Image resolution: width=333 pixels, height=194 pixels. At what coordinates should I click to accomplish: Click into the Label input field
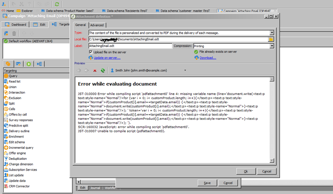[130, 46]
